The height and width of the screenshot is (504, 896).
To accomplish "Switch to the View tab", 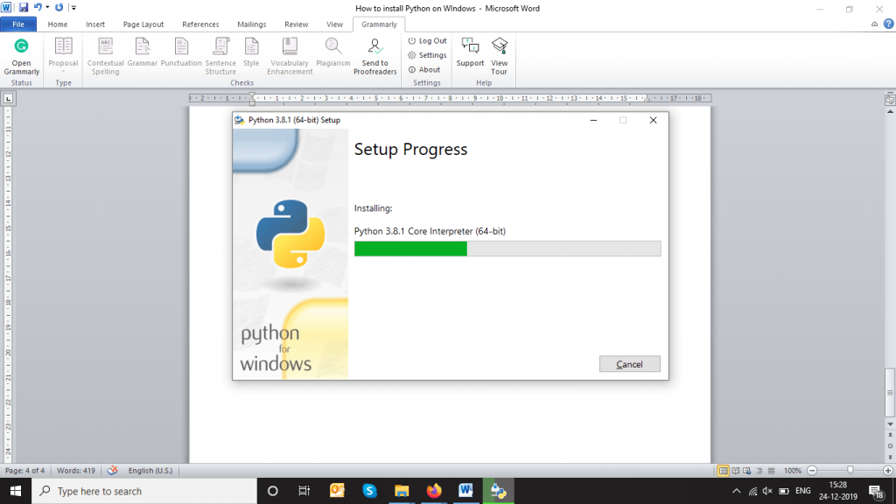I will point(335,24).
